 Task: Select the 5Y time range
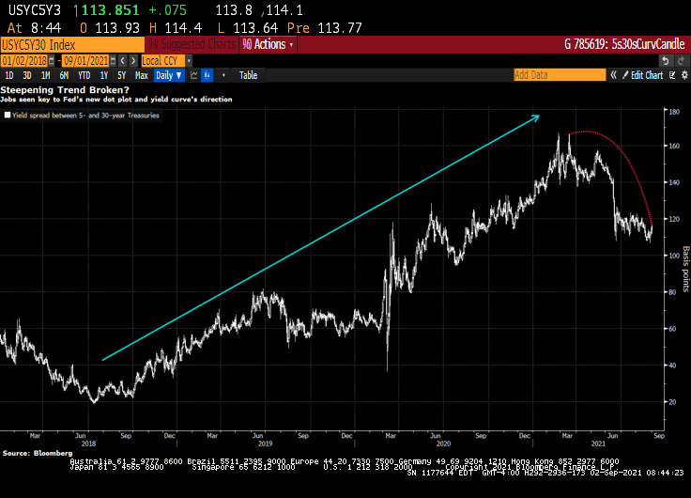click(x=121, y=75)
